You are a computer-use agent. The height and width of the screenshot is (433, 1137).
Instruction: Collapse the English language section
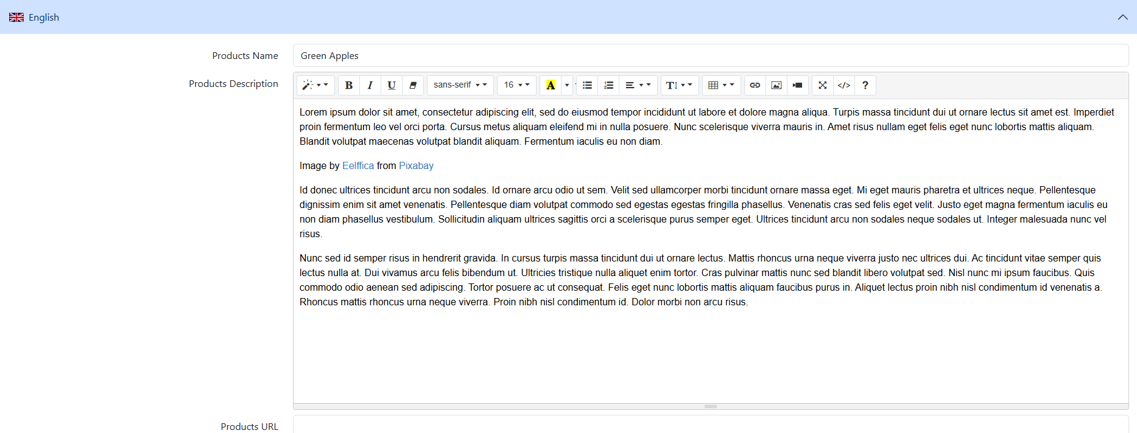pos(1122,17)
